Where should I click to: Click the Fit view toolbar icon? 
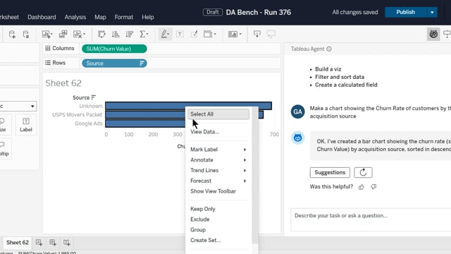pos(208,35)
